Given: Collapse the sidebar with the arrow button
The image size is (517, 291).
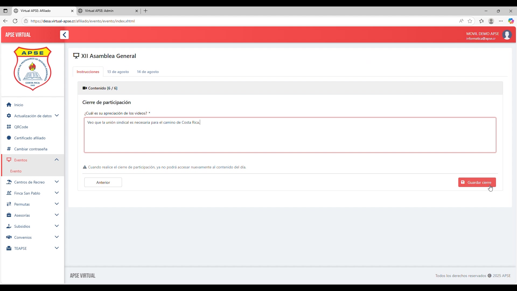Looking at the screenshot, I should click(64, 35).
